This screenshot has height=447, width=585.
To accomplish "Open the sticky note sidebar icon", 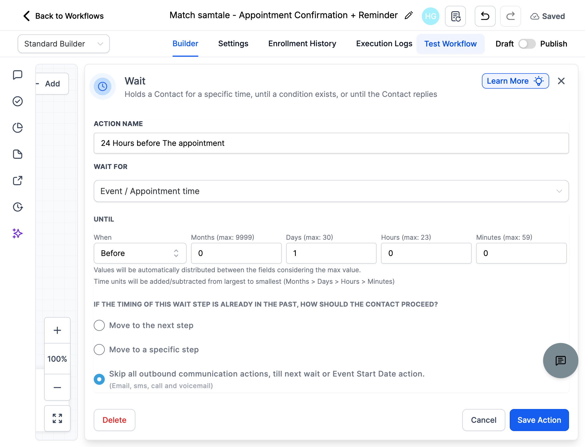I will point(18,154).
